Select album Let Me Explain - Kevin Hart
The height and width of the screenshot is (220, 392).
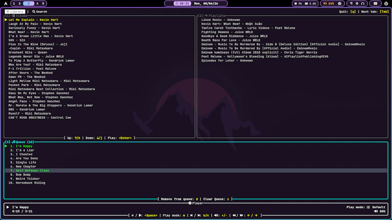click(x=33, y=20)
